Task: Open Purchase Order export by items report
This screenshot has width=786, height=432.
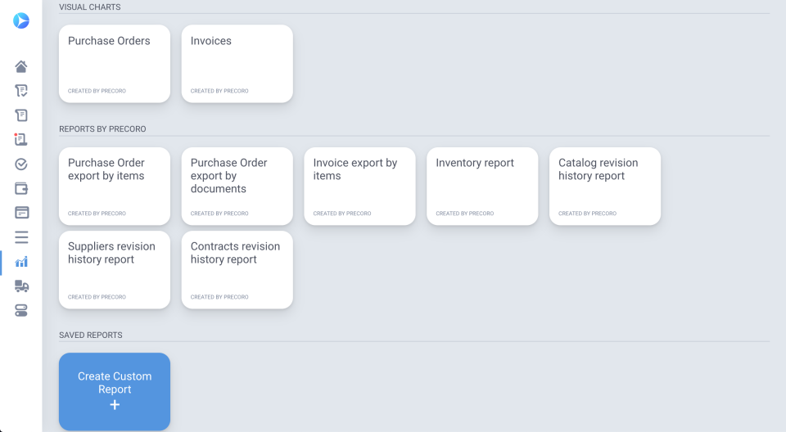Action: tap(115, 186)
